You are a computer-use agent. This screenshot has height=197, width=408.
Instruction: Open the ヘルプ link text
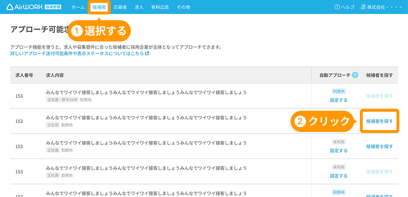[x=348, y=7]
